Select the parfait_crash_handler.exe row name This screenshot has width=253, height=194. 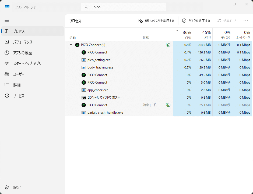[105, 113]
